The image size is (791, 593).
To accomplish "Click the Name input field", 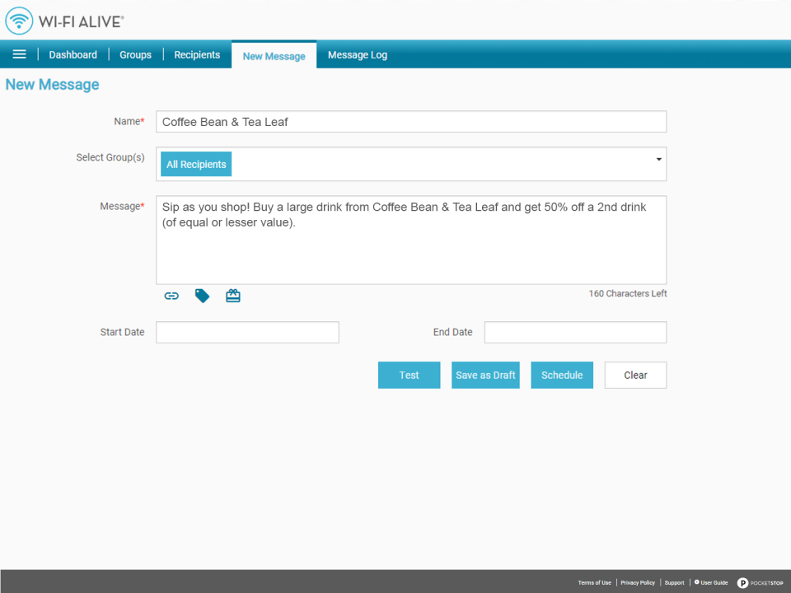I will click(411, 122).
